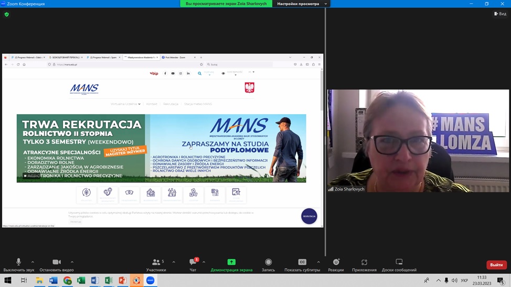Leave the meeting with Выйти button
The width and height of the screenshot is (511, 287).
(496, 264)
